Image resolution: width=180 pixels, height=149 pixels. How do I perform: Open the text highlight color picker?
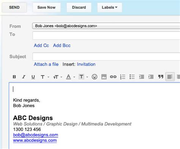pos(81,77)
